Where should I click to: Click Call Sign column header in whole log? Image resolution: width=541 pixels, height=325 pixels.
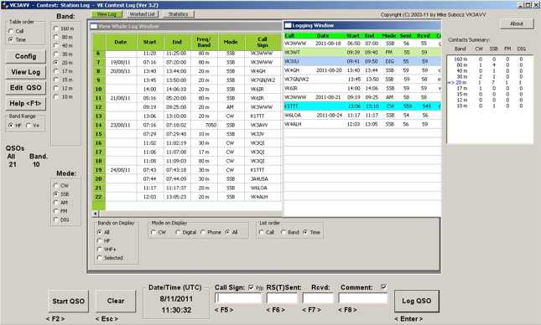[263, 42]
